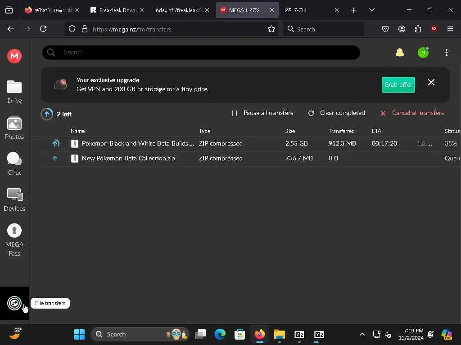Open the Photos section
461x345 pixels.
click(x=14, y=128)
